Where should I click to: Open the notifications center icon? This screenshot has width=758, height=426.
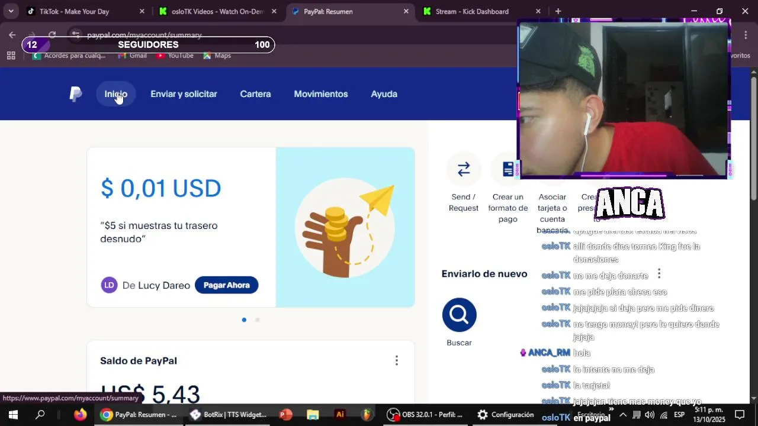pos(740,415)
